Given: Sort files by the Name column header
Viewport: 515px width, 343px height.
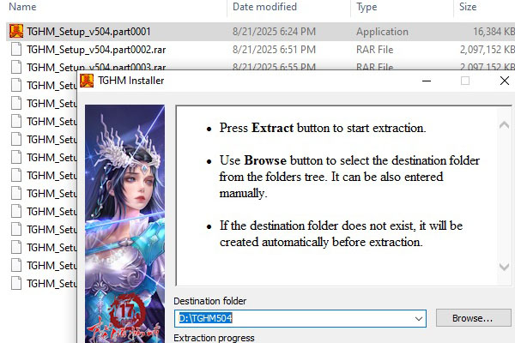Looking at the screenshot, I should 21,7.
